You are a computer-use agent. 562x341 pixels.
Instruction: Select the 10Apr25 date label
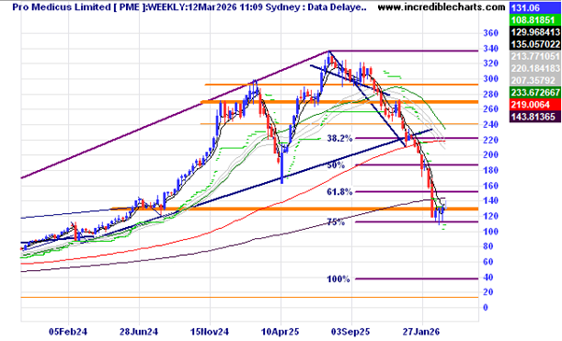280,332
